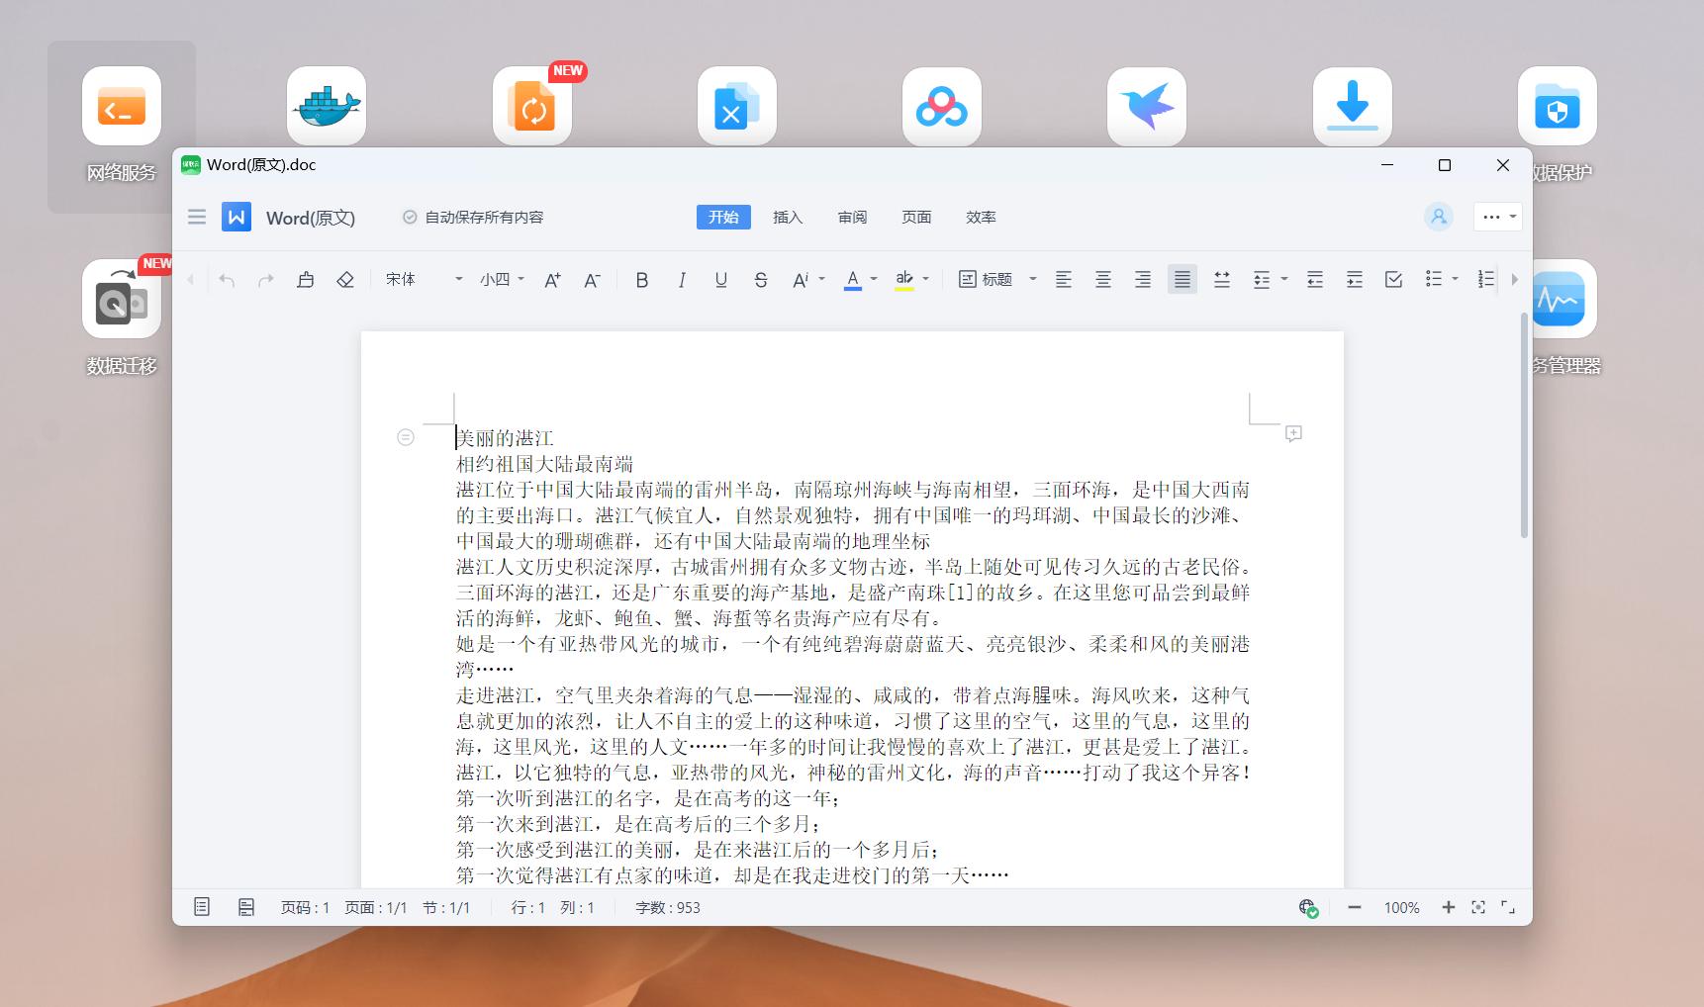Open the hamburger file menu
This screenshot has width=1704, height=1007.
tap(196, 217)
